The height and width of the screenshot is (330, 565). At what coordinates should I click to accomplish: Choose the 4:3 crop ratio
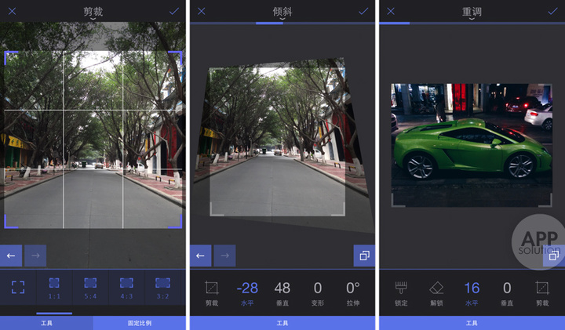126,287
